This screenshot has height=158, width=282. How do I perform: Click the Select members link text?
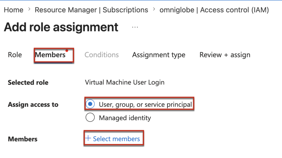point(116,139)
